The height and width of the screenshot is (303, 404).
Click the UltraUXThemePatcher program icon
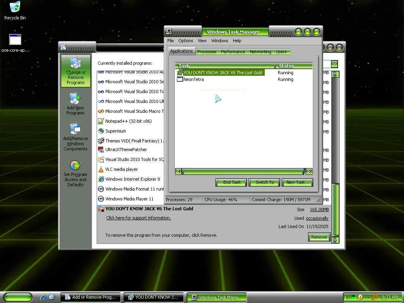tap(101, 150)
